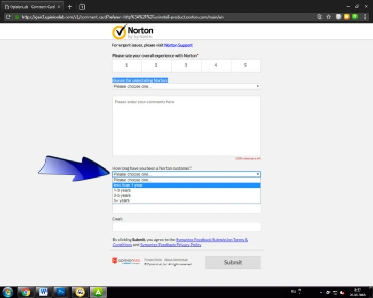Click the RU language indicator

[x=293, y=292]
